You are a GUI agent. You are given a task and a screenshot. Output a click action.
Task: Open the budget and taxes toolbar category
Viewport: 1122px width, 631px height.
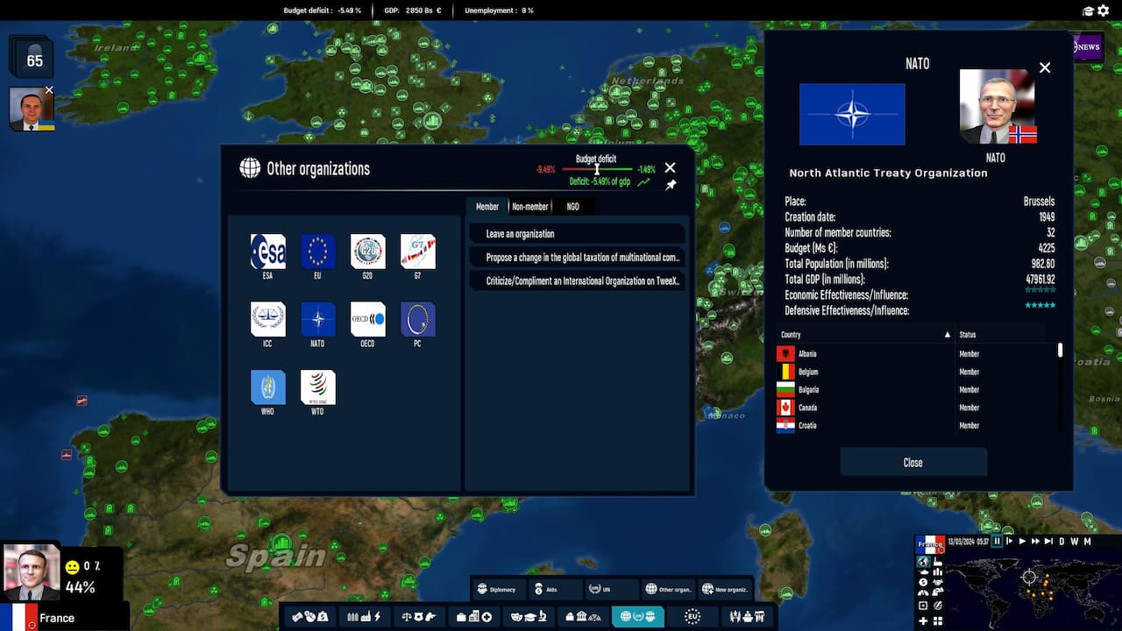click(309, 616)
